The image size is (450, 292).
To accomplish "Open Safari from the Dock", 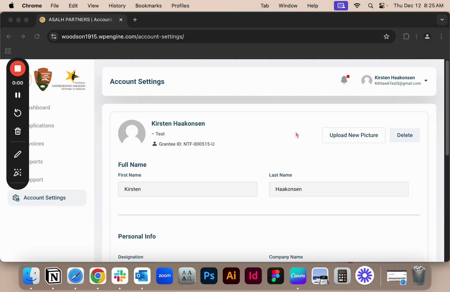I will coord(76,276).
